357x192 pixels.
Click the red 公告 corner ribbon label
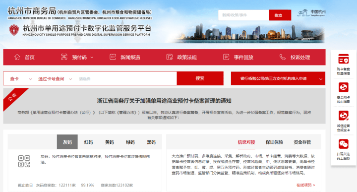(x=12, y=97)
